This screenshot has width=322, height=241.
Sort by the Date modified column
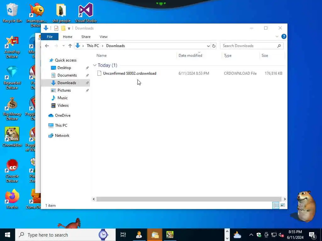tap(199, 56)
